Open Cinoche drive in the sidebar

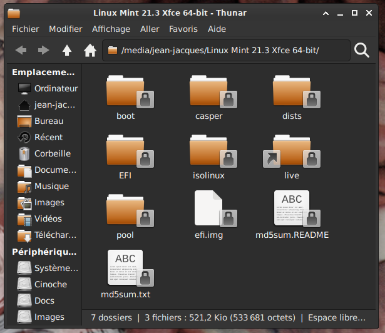42,284
